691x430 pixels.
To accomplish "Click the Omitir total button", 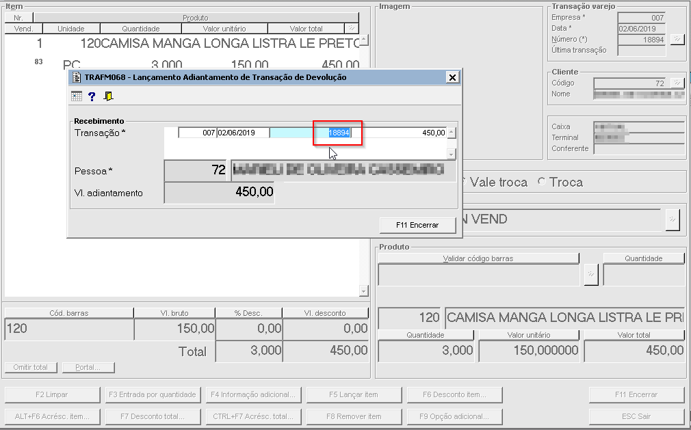I will (x=31, y=368).
